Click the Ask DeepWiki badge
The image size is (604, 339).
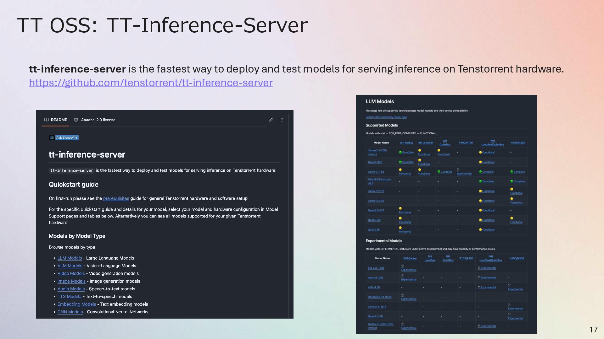64,137
